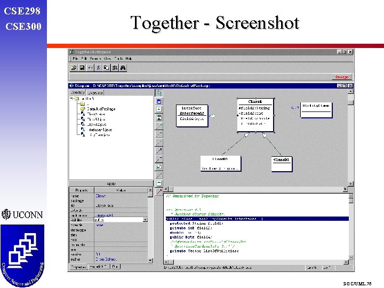Switch to the Hyperlinks tab beside Properties
Image resolution: width=384 pixels, height=288 pixels.
pyautogui.click(x=99, y=267)
